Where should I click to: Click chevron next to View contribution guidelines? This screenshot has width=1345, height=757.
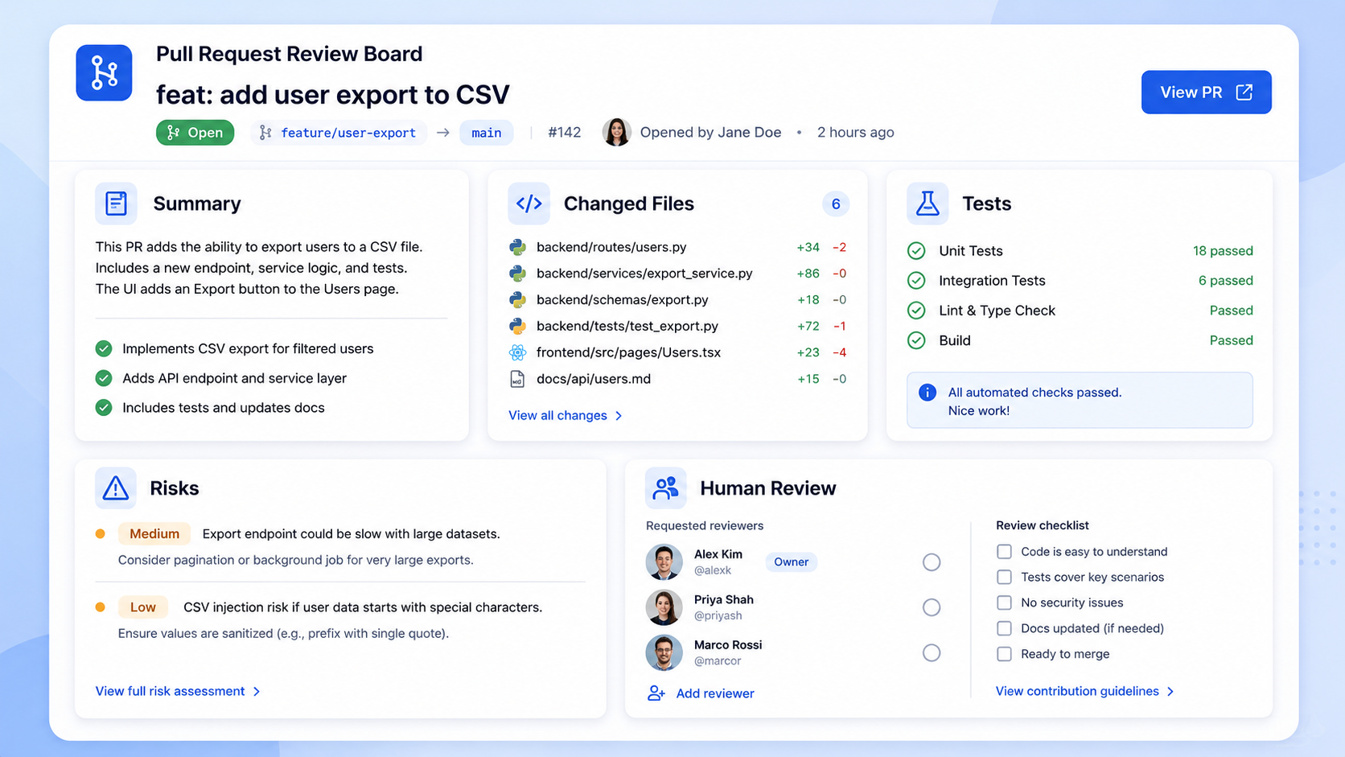tap(1170, 692)
